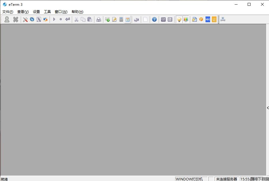Click the orange P icon
This screenshot has width=269, height=181.
pyautogui.click(x=201, y=19)
